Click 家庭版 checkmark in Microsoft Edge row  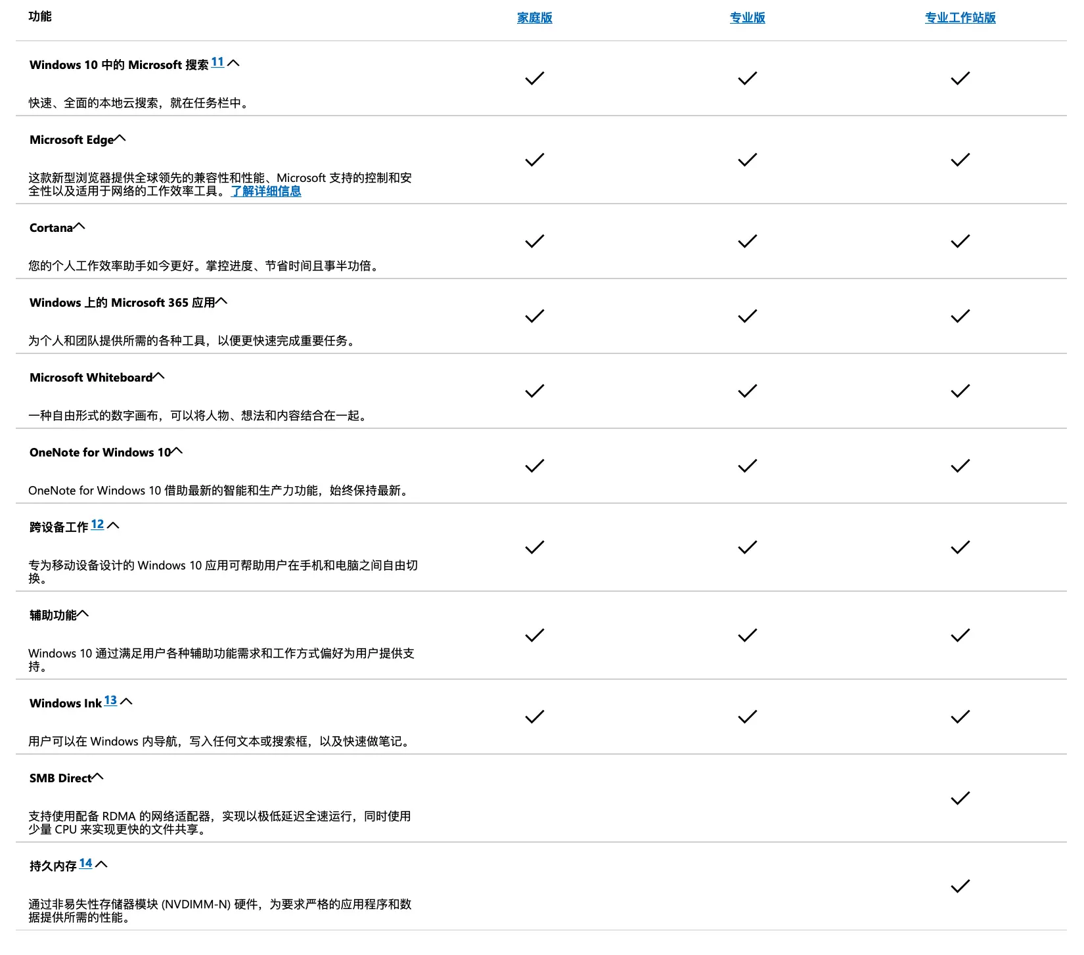534,160
